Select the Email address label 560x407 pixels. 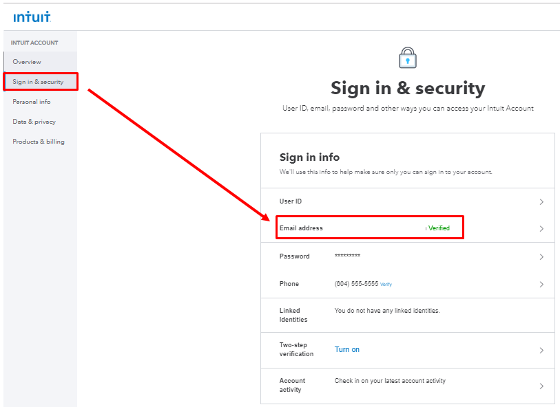(301, 228)
